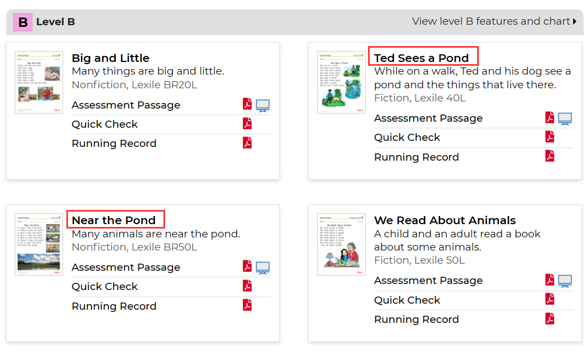Screen dimensions: 588x353
Task: Open the Near the Pond title link
Action: pyautogui.click(x=114, y=220)
